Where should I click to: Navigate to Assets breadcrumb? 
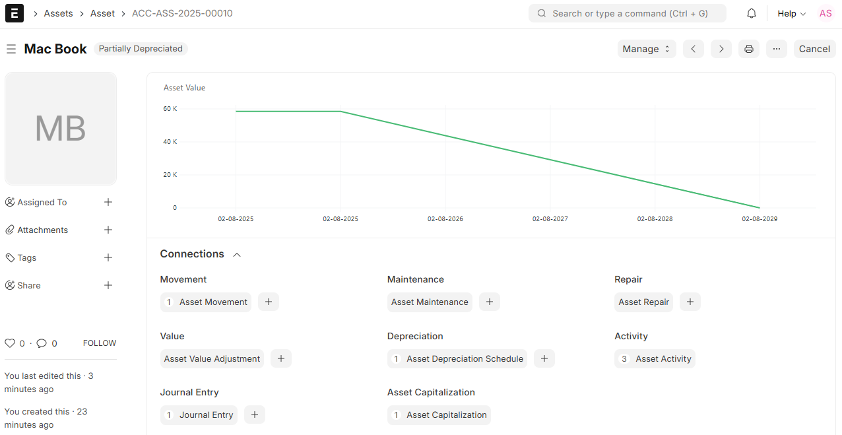(x=58, y=13)
